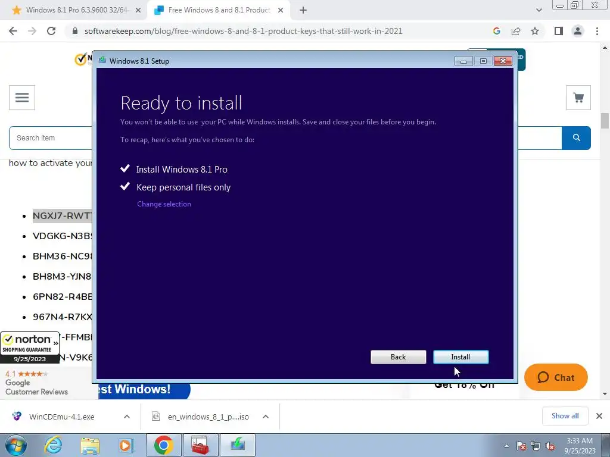Viewport: 610px width, 457px height.
Task: Click the Action Center flag icon
Action: (x=521, y=446)
